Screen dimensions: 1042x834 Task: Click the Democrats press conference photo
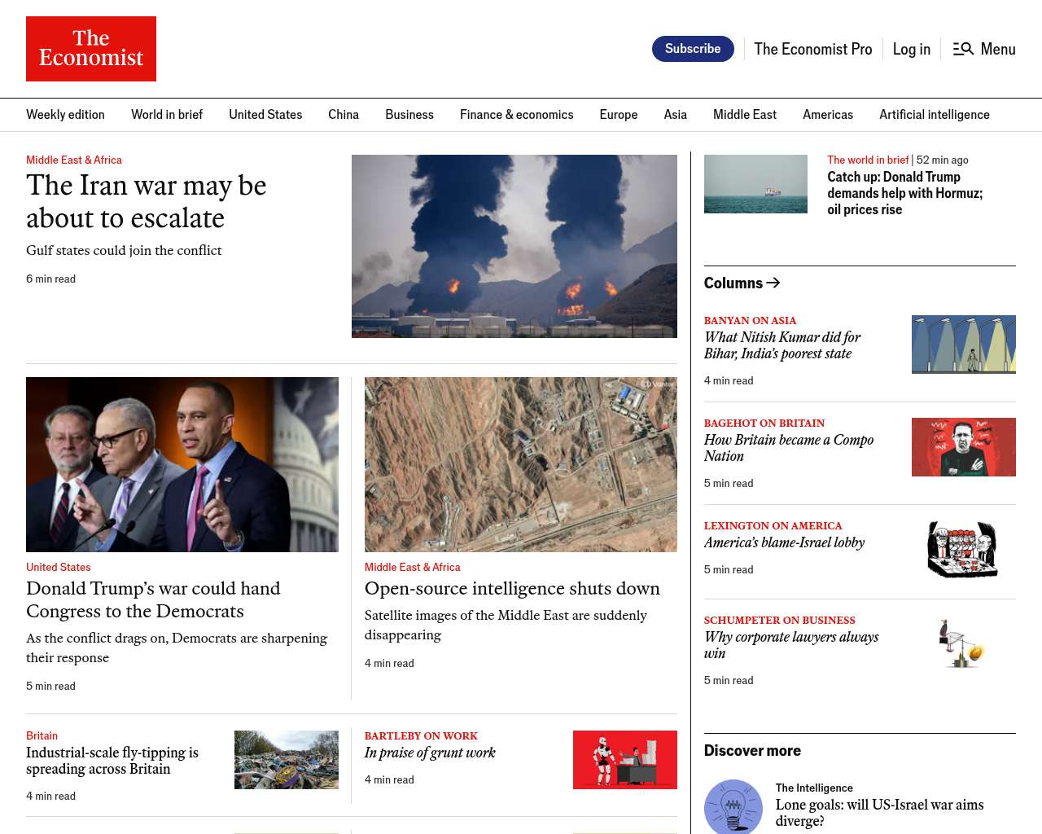click(182, 464)
